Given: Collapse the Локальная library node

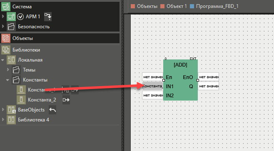Looking at the screenshot, I should [2, 60].
